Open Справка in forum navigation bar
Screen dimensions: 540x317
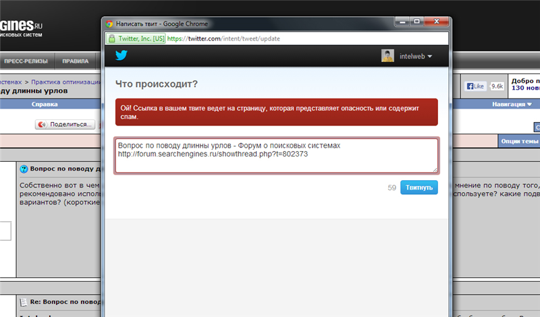45,104
